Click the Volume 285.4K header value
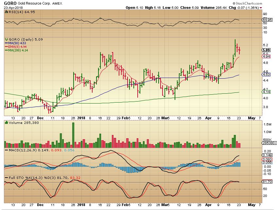The height and width of the screenshot is (210, 277). tap(214, 8)
